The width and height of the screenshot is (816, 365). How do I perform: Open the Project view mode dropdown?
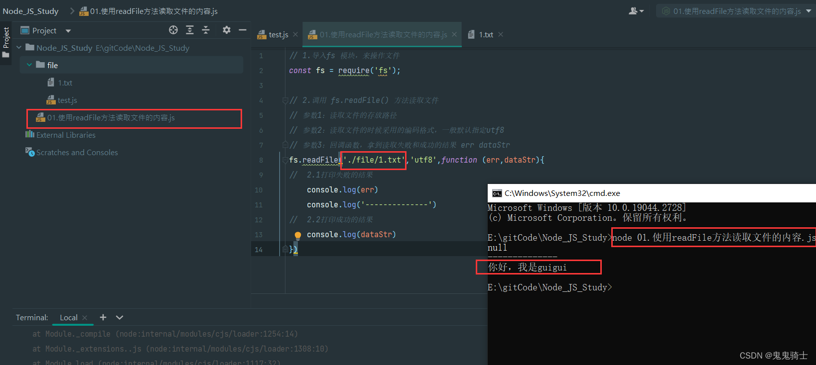68,31
